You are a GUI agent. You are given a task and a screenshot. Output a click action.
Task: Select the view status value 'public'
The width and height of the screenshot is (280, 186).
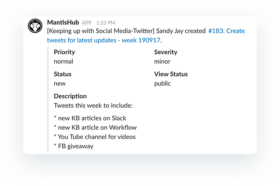(x=163, y=83)
